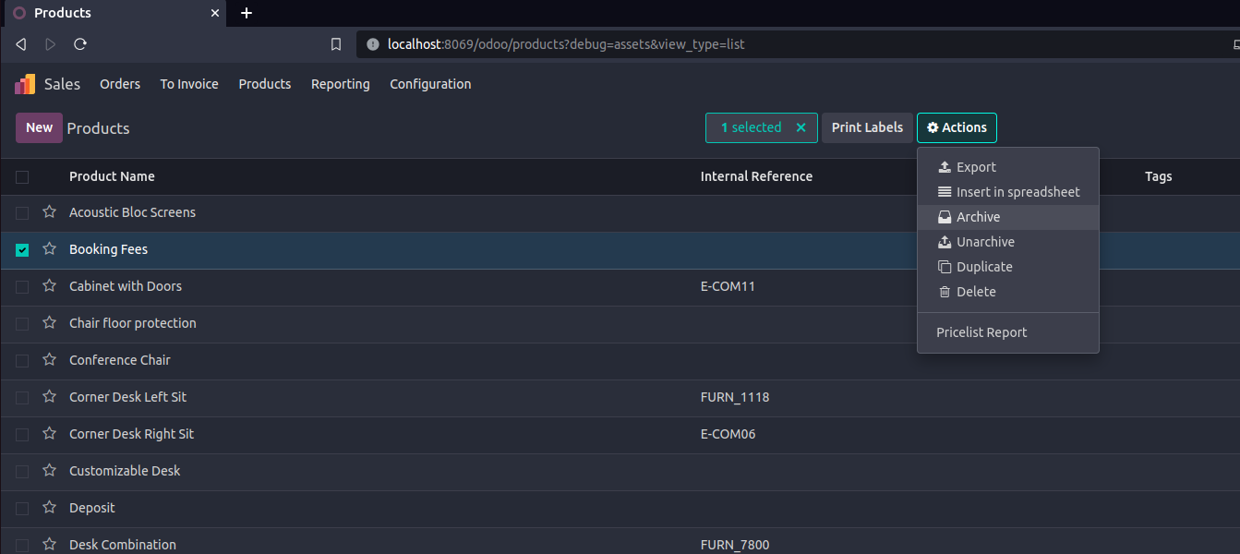The image size is (1240, 554).
Task: Open the Orders menu
Action: pyautogui.click(x=120, y=84)
